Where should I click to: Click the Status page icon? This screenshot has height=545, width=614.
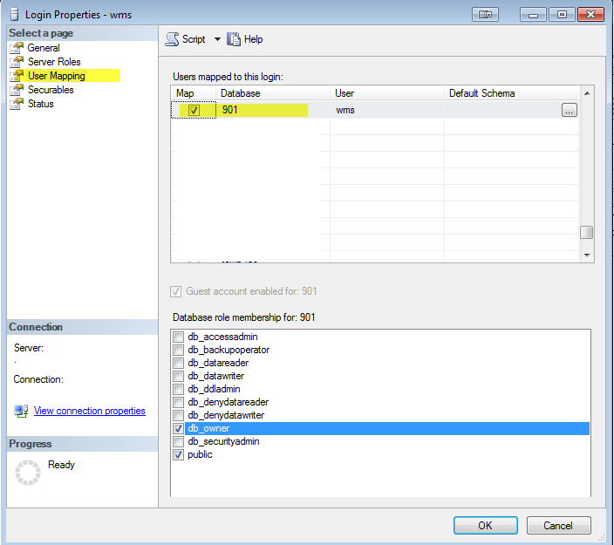tap(16, 104)
